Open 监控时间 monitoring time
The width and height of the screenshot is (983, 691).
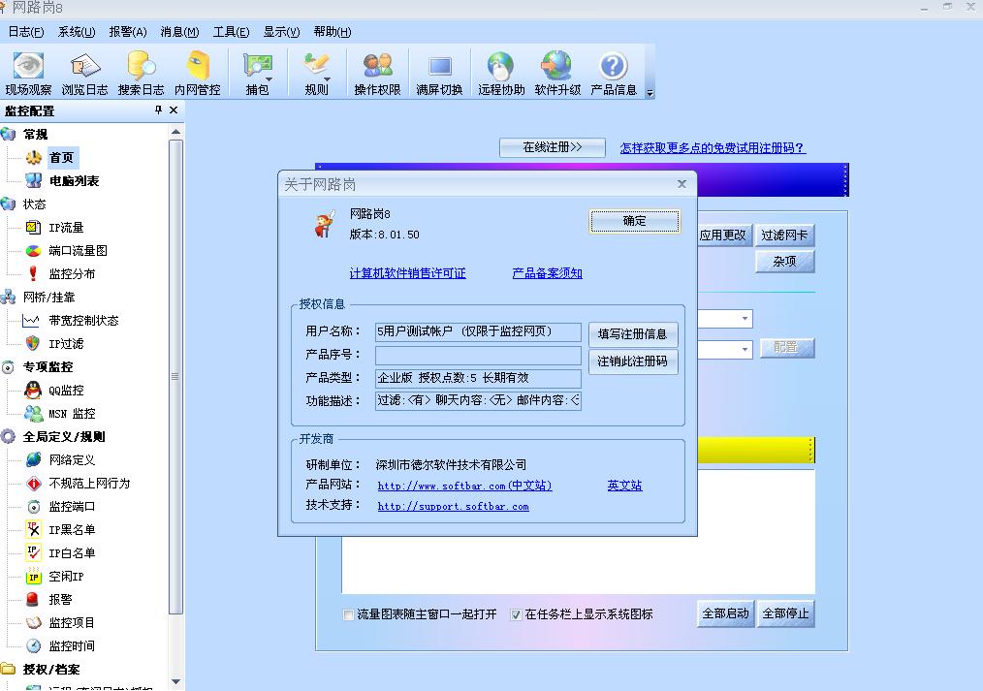[72, 645]
